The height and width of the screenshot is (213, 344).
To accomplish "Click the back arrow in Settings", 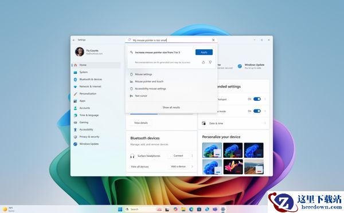I will click(x=74, y=40).
